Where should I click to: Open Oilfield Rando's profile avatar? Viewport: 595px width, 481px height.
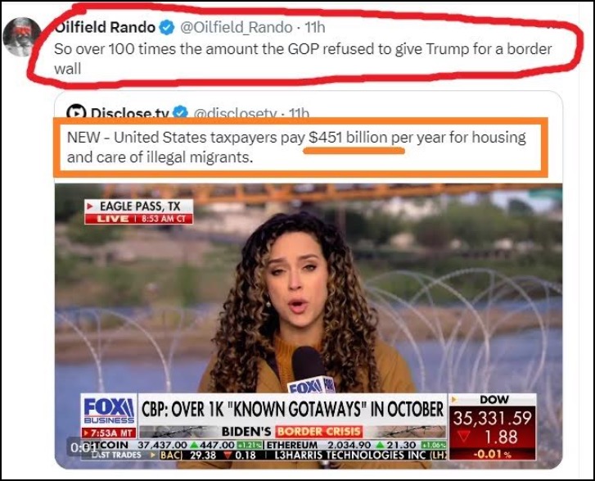(x=21, y=37)
